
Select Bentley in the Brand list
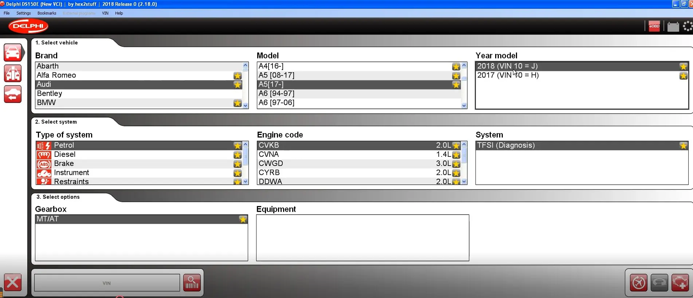139,94
